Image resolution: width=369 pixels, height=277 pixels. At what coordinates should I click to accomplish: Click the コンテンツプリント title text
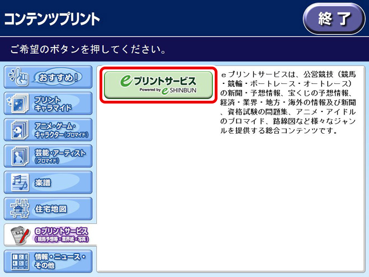coord(52,19)
